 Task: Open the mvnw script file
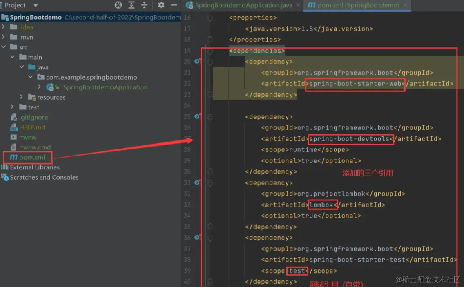click(x=28, y=137)
